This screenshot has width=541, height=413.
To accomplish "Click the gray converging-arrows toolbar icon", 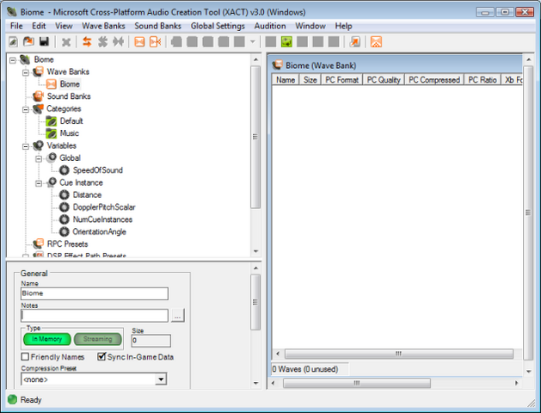I will (118, 42).
